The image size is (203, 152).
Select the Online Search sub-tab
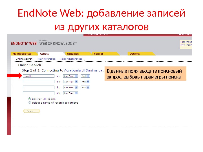(x=24, y=59)
